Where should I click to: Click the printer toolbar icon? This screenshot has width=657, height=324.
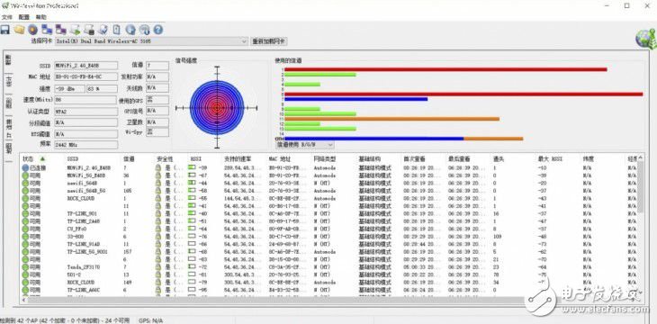click(89, 30)
